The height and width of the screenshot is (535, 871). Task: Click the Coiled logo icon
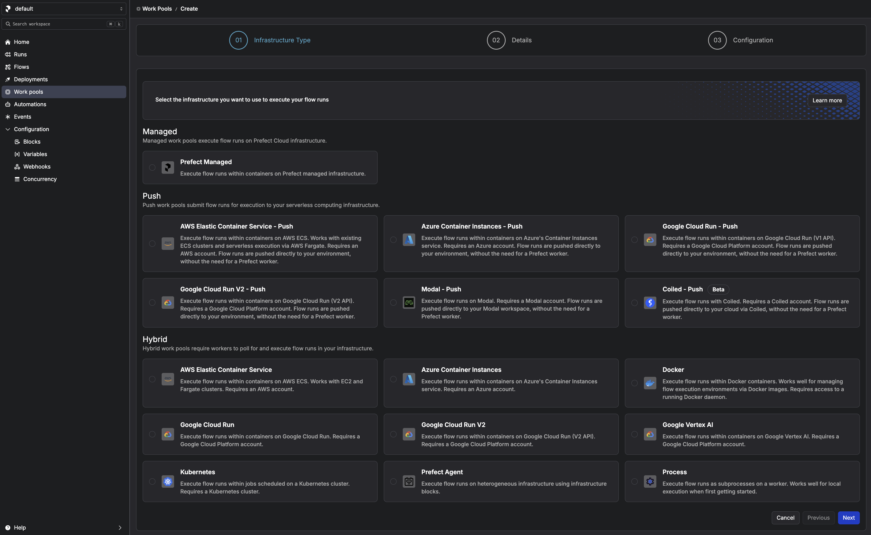(x=650, y=303)
